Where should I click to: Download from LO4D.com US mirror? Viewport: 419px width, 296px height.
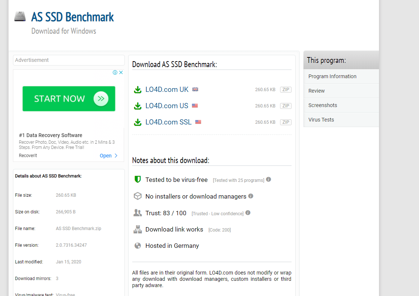coord(167,106)
